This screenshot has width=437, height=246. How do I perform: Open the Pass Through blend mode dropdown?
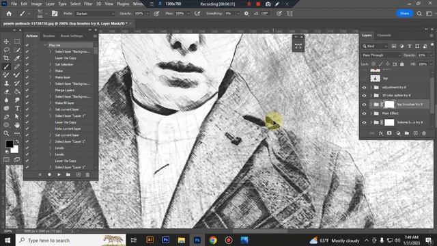pyautogui.click(x=381, y=55)
